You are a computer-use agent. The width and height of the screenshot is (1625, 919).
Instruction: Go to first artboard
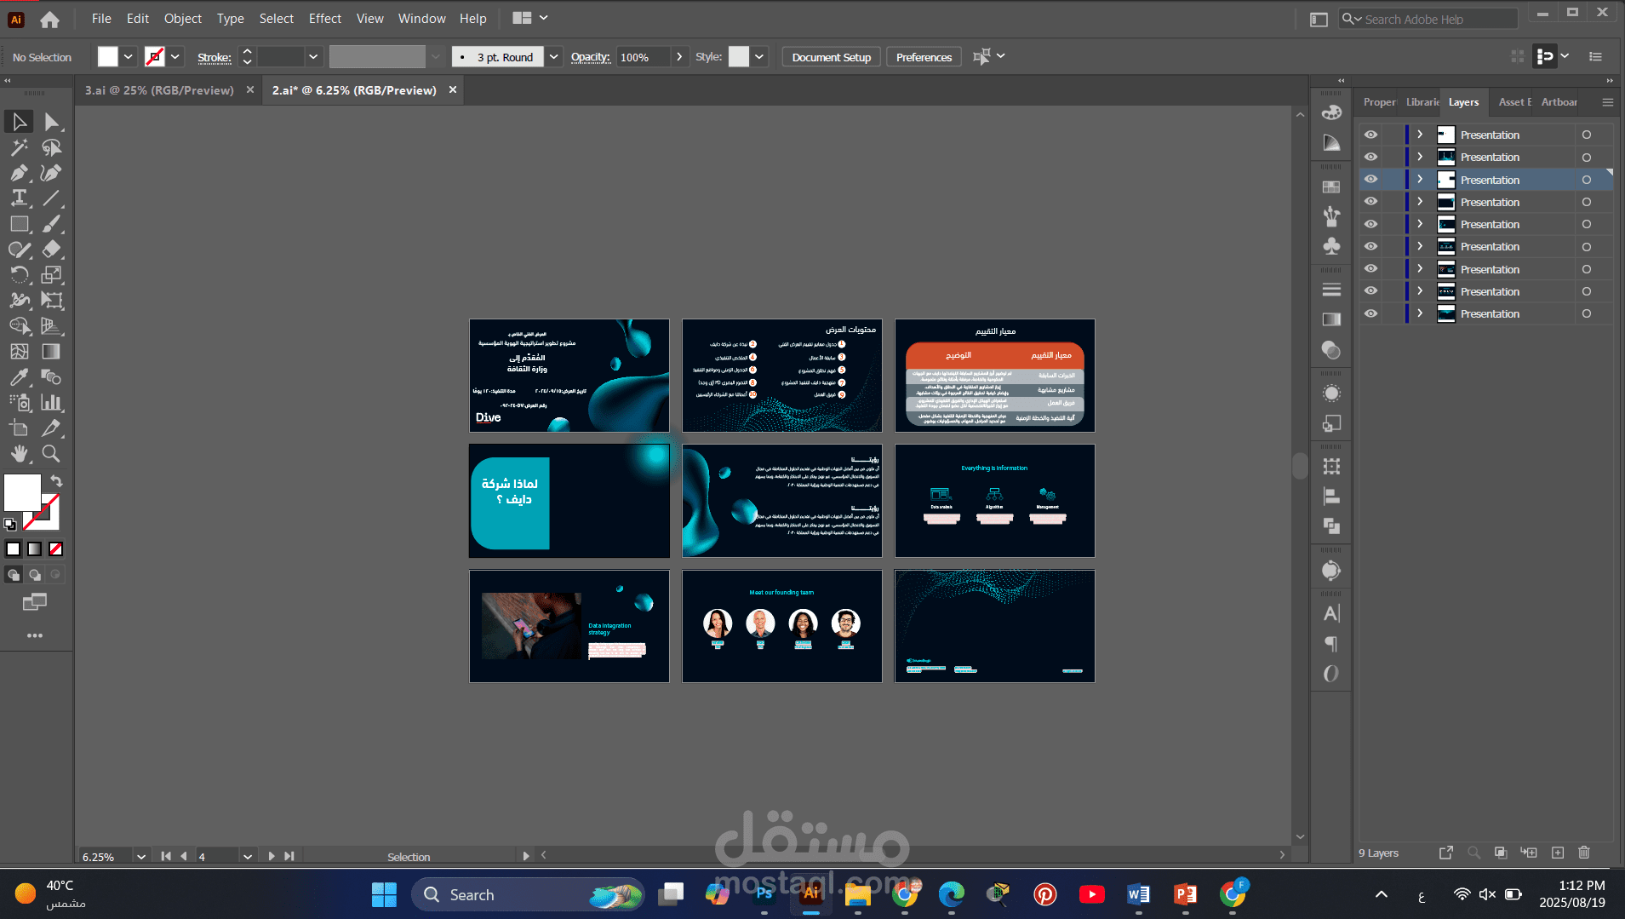165,857
